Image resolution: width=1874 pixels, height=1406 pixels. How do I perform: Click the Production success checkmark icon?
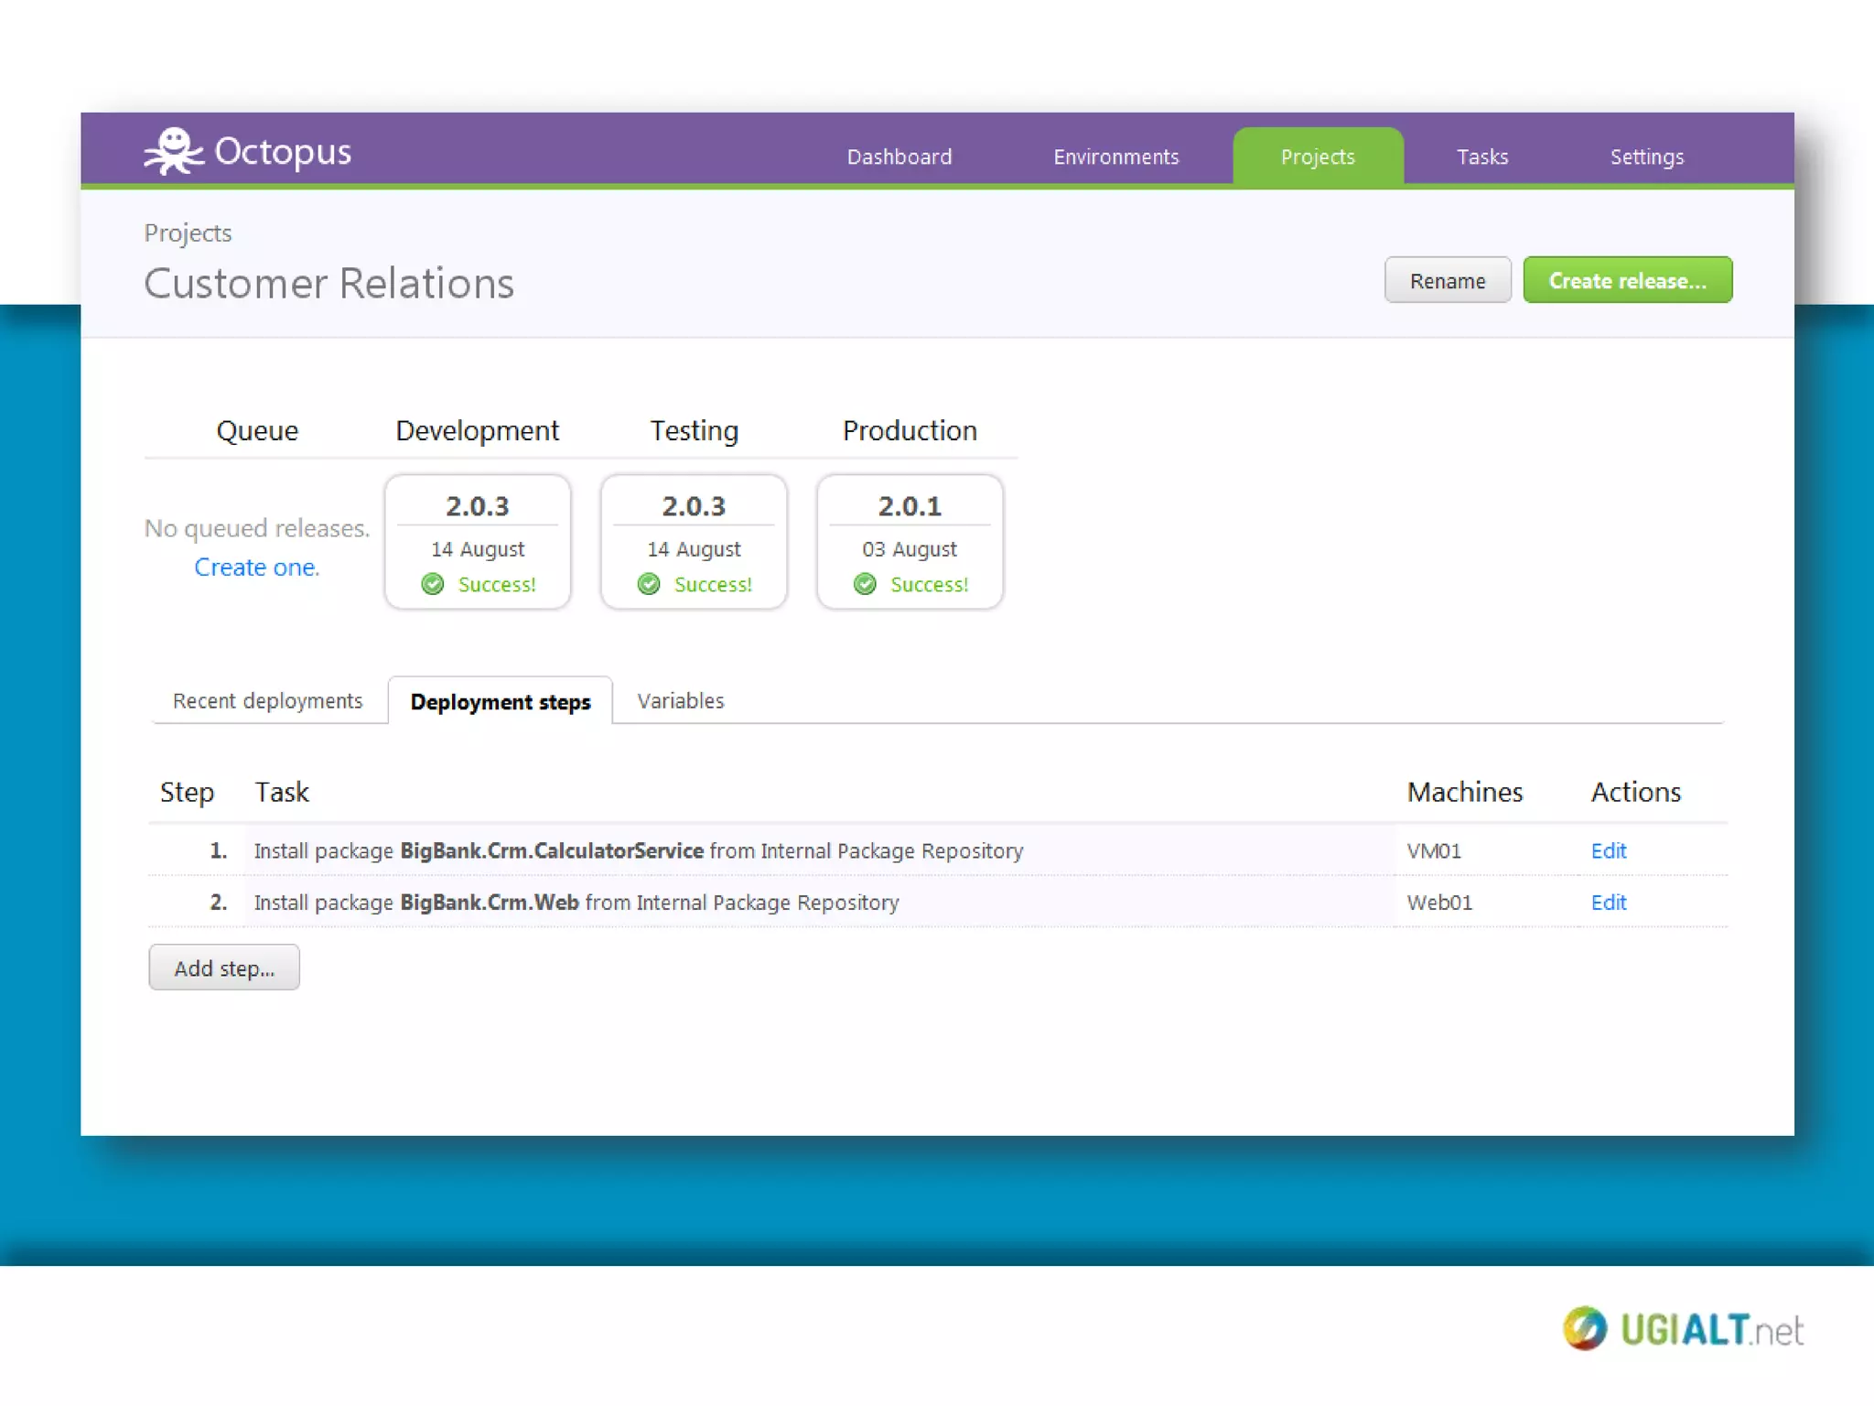[x=865, y=584]
